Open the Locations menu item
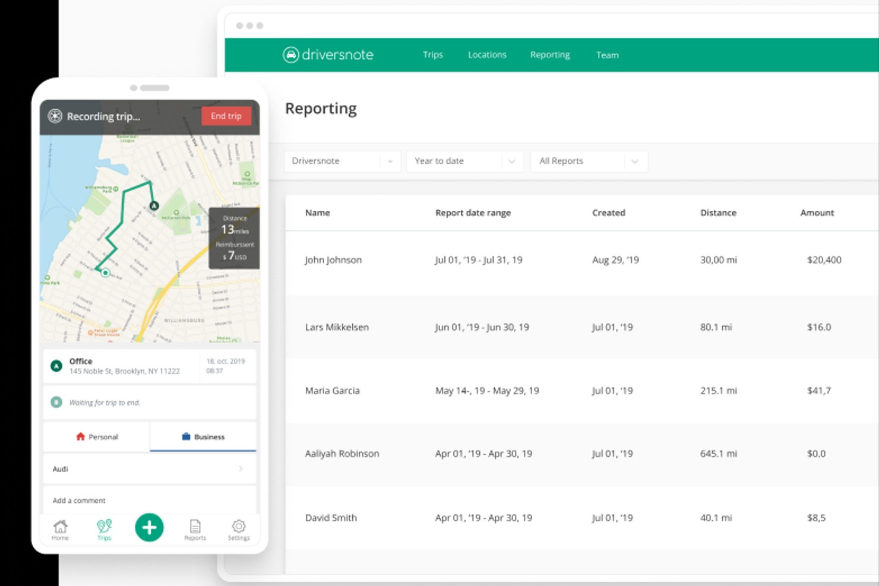The height and width of the screenshot is (586, 879). point(487,55)
